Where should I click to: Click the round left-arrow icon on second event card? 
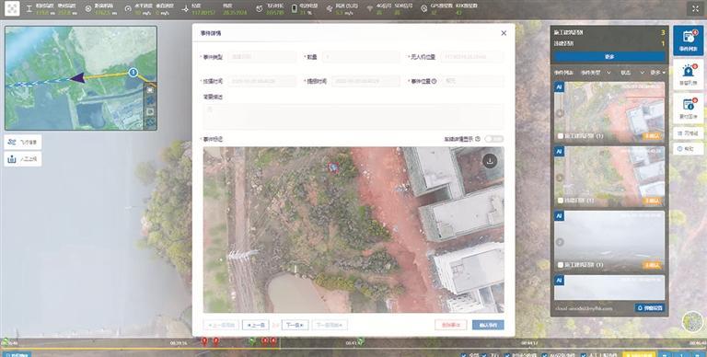click(x=560, y=178)
